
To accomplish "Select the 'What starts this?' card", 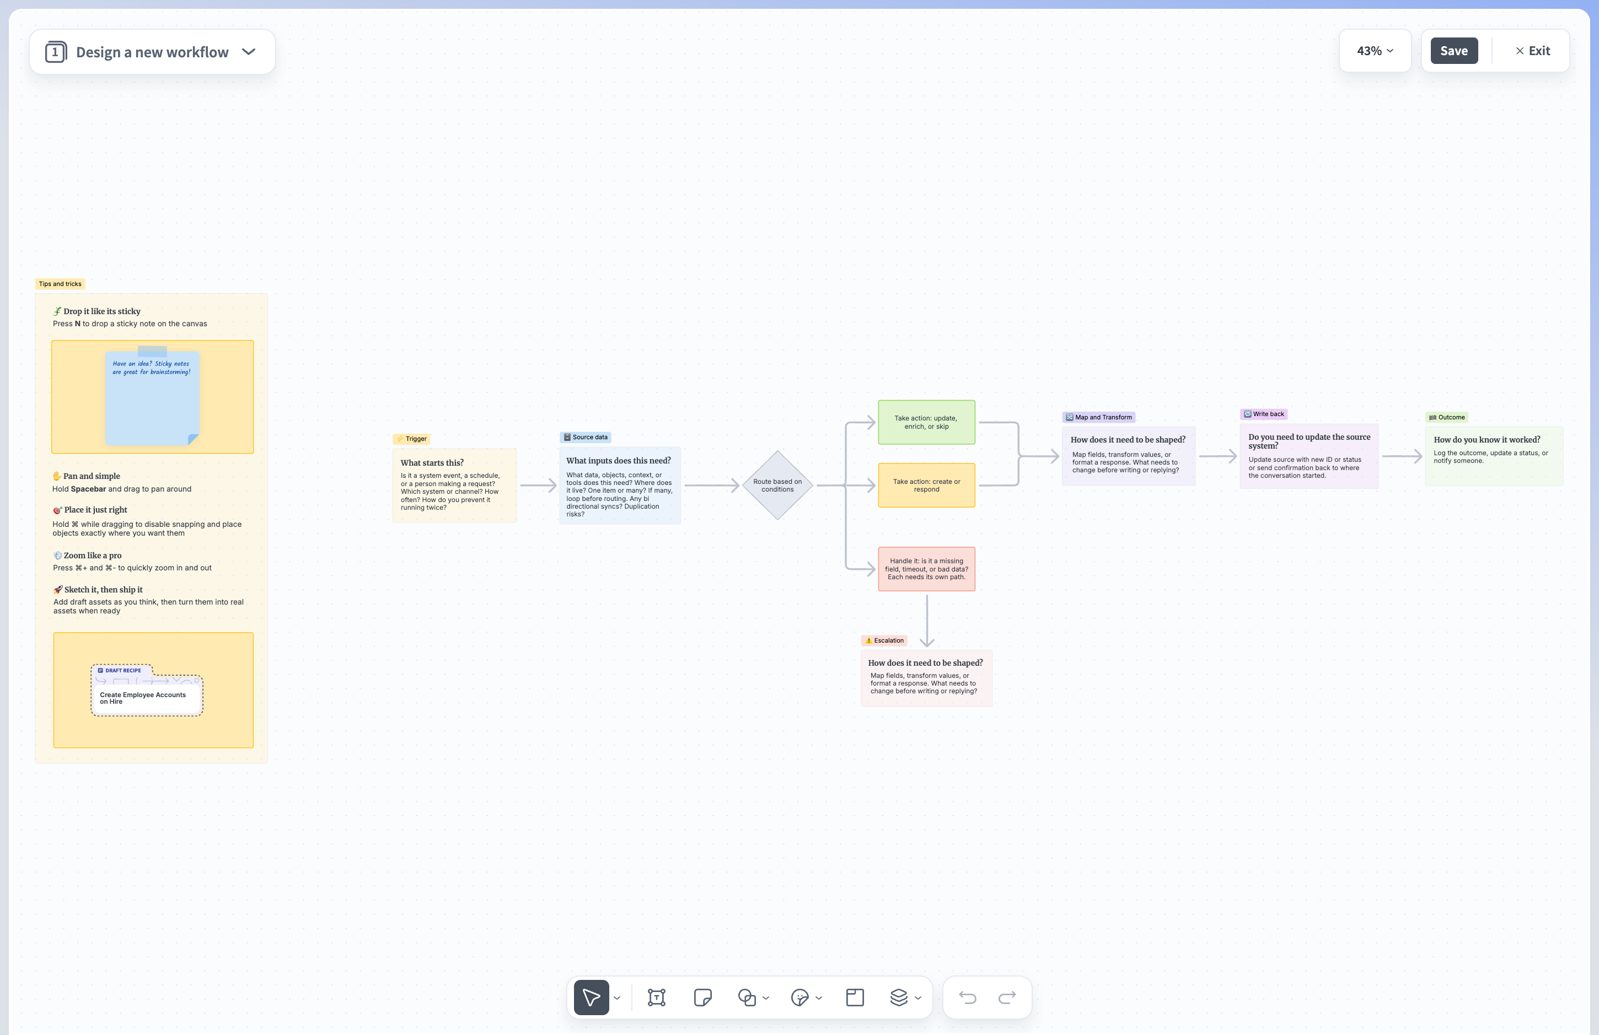I will coord(454,485).
